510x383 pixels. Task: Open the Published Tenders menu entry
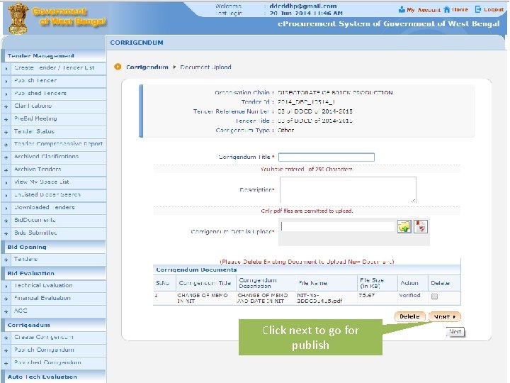40,93
